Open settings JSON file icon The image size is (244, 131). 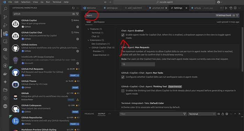click(x=231, y=8)
